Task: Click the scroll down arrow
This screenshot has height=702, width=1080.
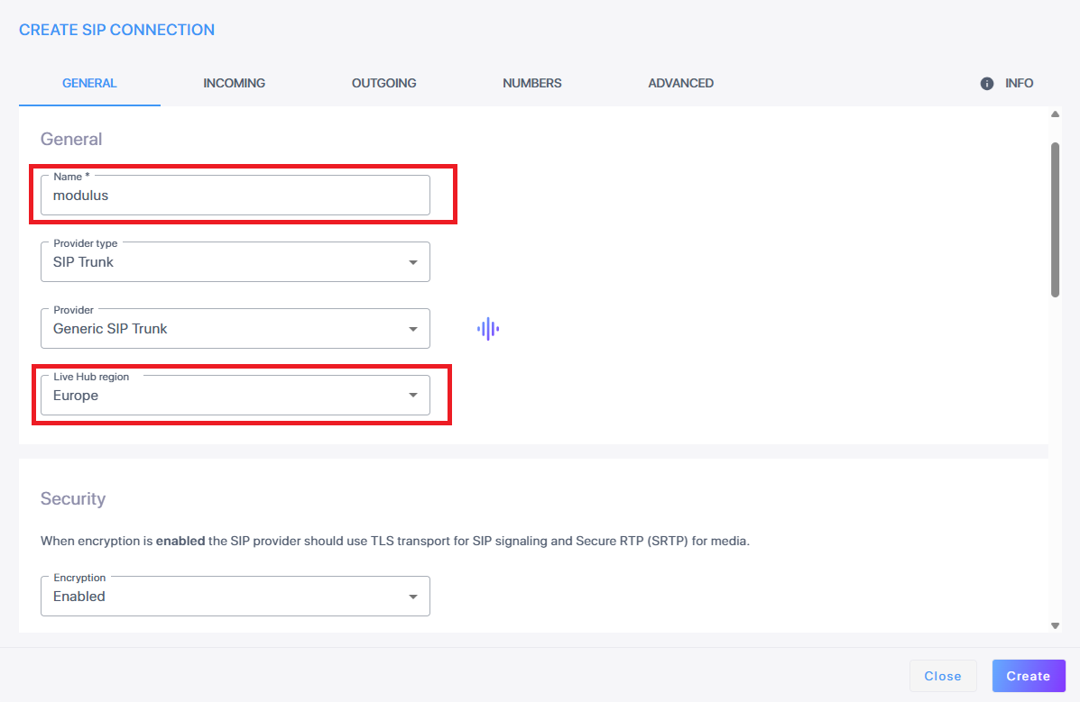Action: tap(1055, 625)
